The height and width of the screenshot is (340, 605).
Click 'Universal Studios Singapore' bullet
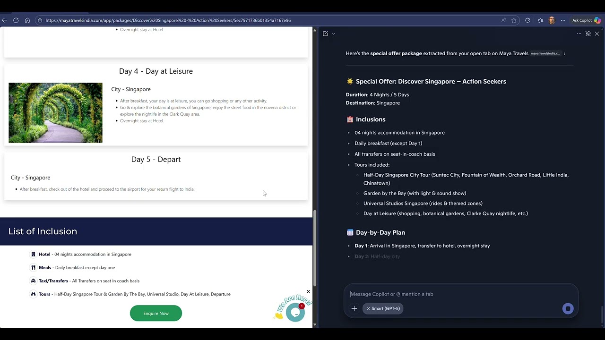point(423,203)
